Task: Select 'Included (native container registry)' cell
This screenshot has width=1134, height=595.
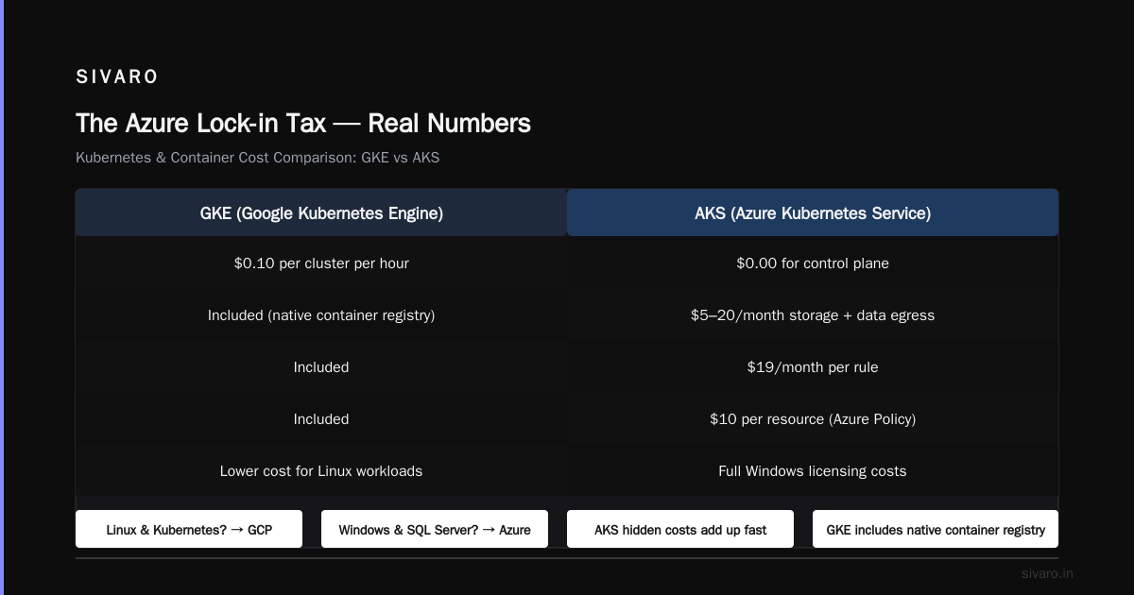Action: pyautogui.click(x=321, y=315)
